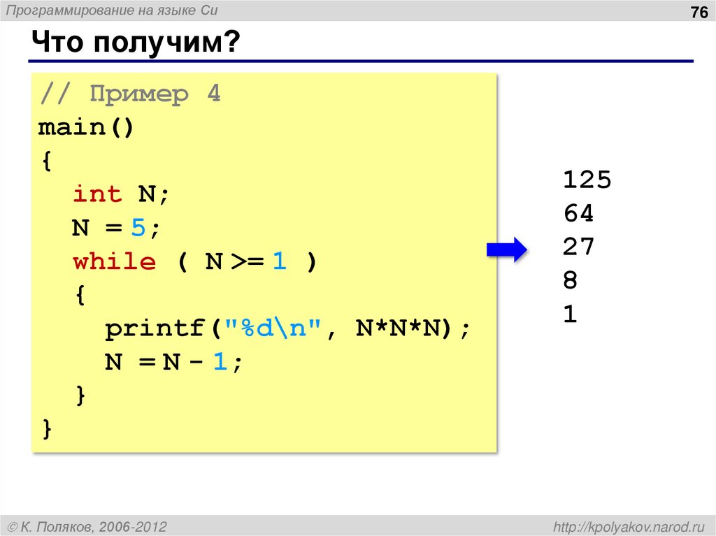The image size is (716, 536).
Task: Click the 'N = 5;' assignment line
Action: coord(116,227)
